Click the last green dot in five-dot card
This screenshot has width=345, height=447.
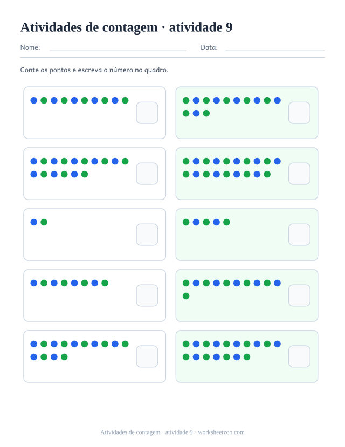click(226, 222)
